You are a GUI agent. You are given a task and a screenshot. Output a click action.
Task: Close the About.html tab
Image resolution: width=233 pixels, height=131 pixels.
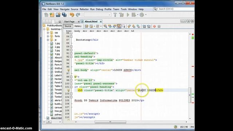101,22
